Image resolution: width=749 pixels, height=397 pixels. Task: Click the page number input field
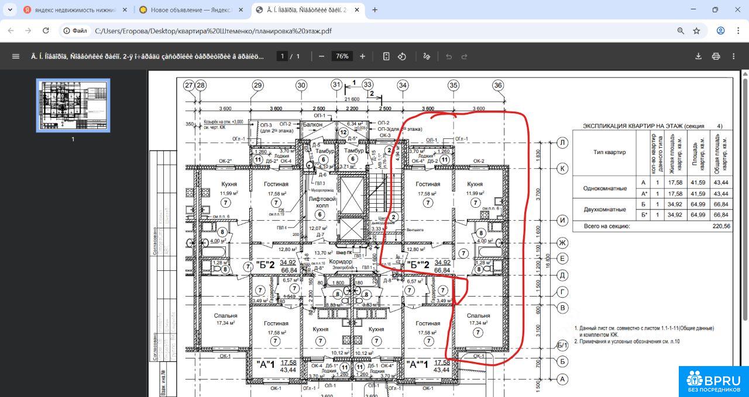pyautogui.click(x=282, y=56)
